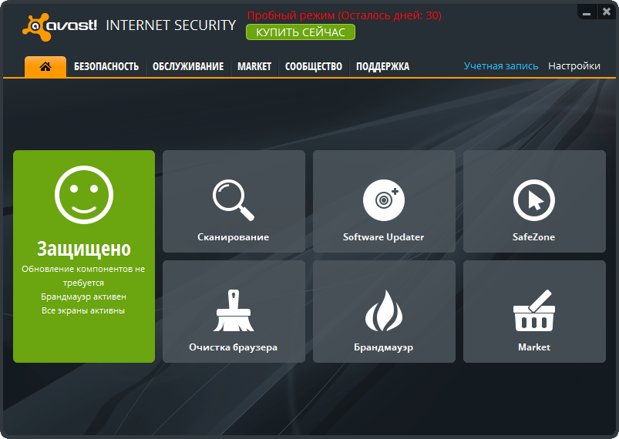Click the Home tab house icon
The height and width of the screenshot is (439, 619).
[45, 67]
